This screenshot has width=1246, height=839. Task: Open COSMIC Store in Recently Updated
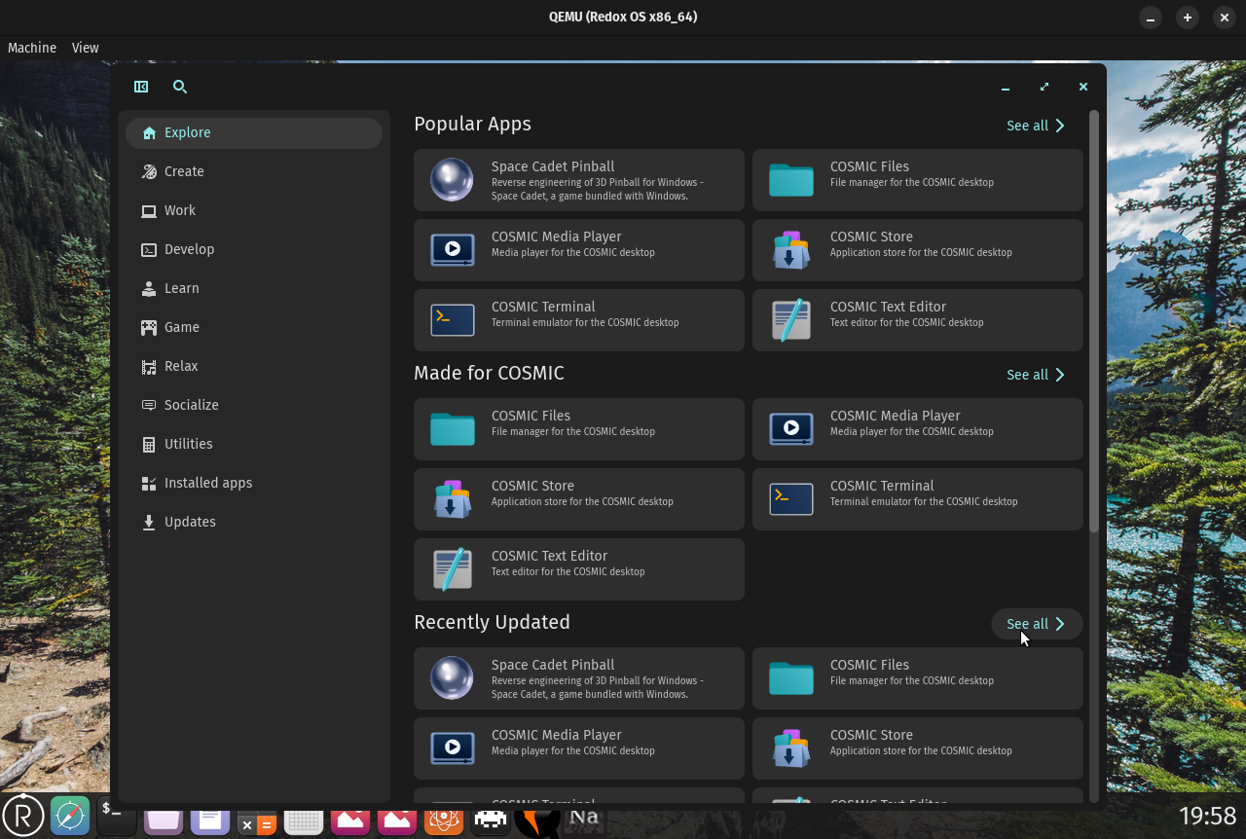[918, 748]
